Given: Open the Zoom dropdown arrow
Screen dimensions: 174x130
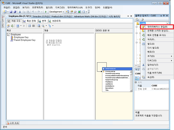Looking at the screenshot, I should click(46, 26).
